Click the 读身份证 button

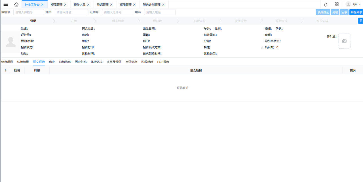coord(323,12)
